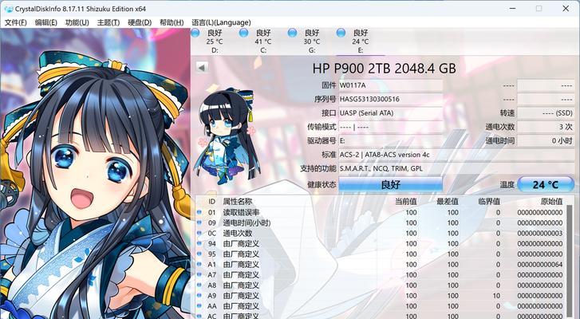The image size is (580, 319).
Task: Open the 语言(L)(Language) menu
Action: (x=221, y=22)
